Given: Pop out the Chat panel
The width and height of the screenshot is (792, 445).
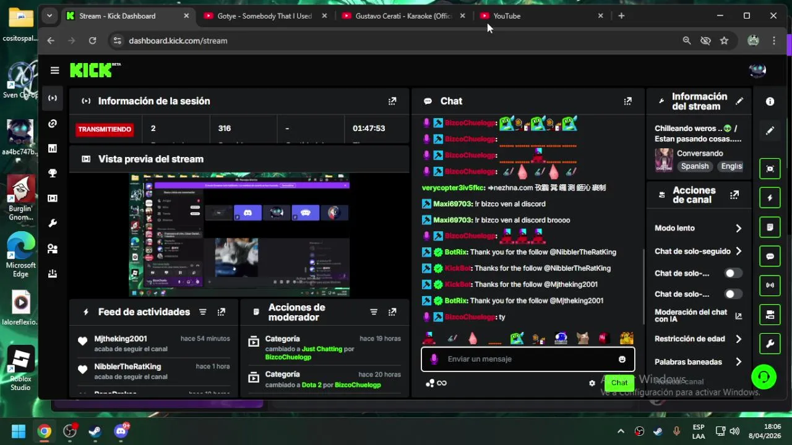Looking at the screenshot, I should (x=628, y=101).
